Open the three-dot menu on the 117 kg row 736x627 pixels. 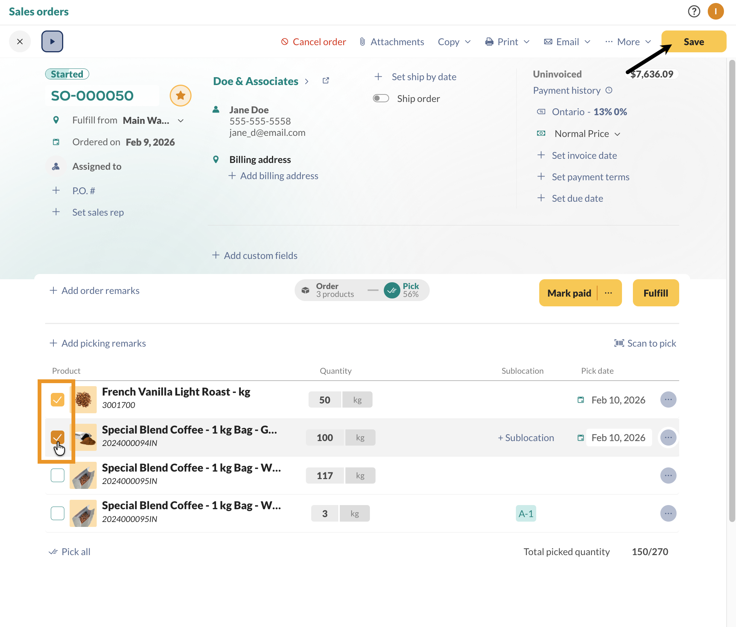[668, 475]
